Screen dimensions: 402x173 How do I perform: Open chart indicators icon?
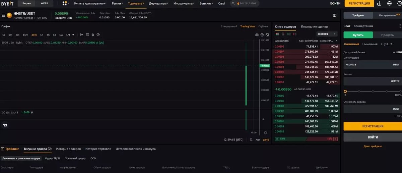tap(82, 35)
